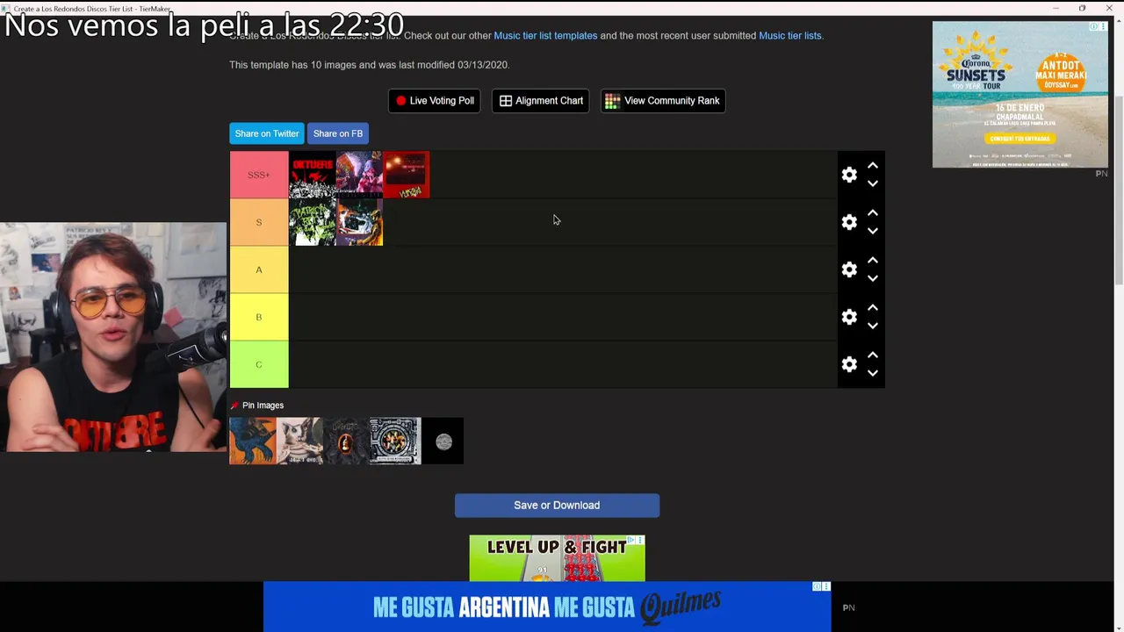
Task: Select the C tier green label
Action: point(259,364)
